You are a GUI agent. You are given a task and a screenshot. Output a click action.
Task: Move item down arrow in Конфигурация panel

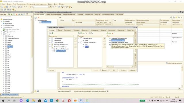(22, 14)
